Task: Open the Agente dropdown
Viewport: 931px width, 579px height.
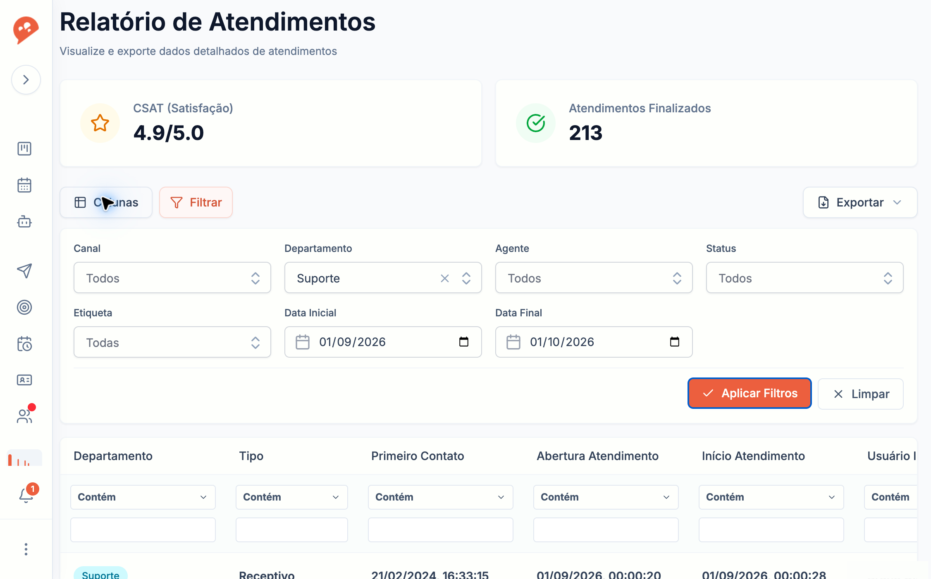Action: (594, 278)
